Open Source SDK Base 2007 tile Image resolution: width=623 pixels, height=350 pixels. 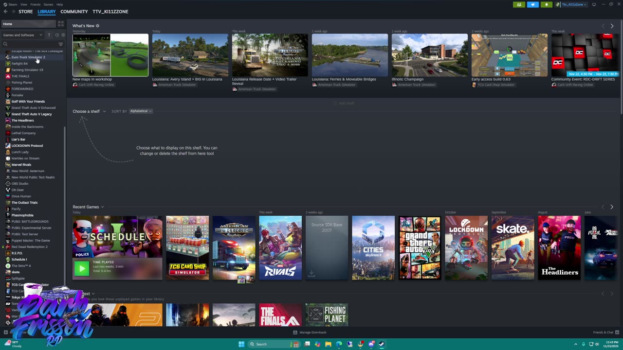(x=327, y=248)
